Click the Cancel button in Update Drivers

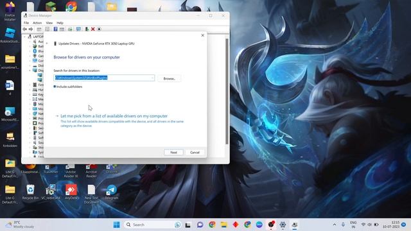pyautogui.click(x=195, y=153)
